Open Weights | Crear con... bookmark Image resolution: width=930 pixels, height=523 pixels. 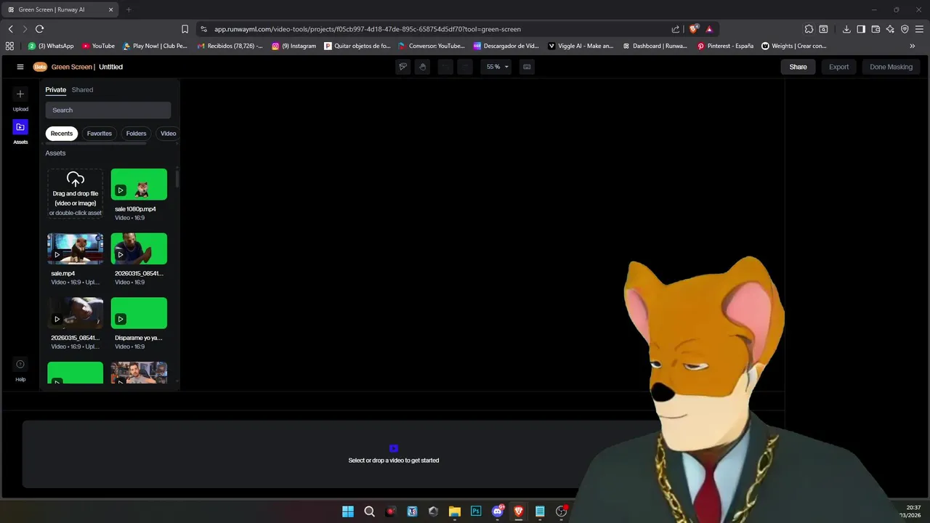pos(793,46)
